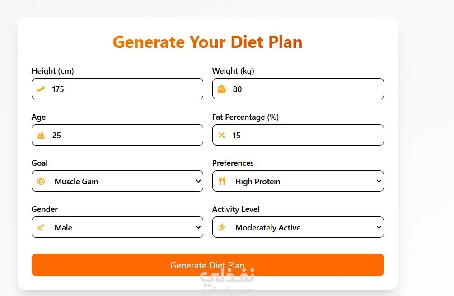Open the Goal dropdown showing Muscle Gain
The height and width of the screenshot is (296, 454).
pyautogui.click(x=122, y=181)
